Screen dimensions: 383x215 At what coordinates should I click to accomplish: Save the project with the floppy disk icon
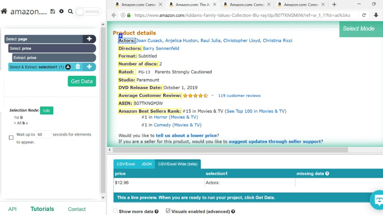pos(52,11)
